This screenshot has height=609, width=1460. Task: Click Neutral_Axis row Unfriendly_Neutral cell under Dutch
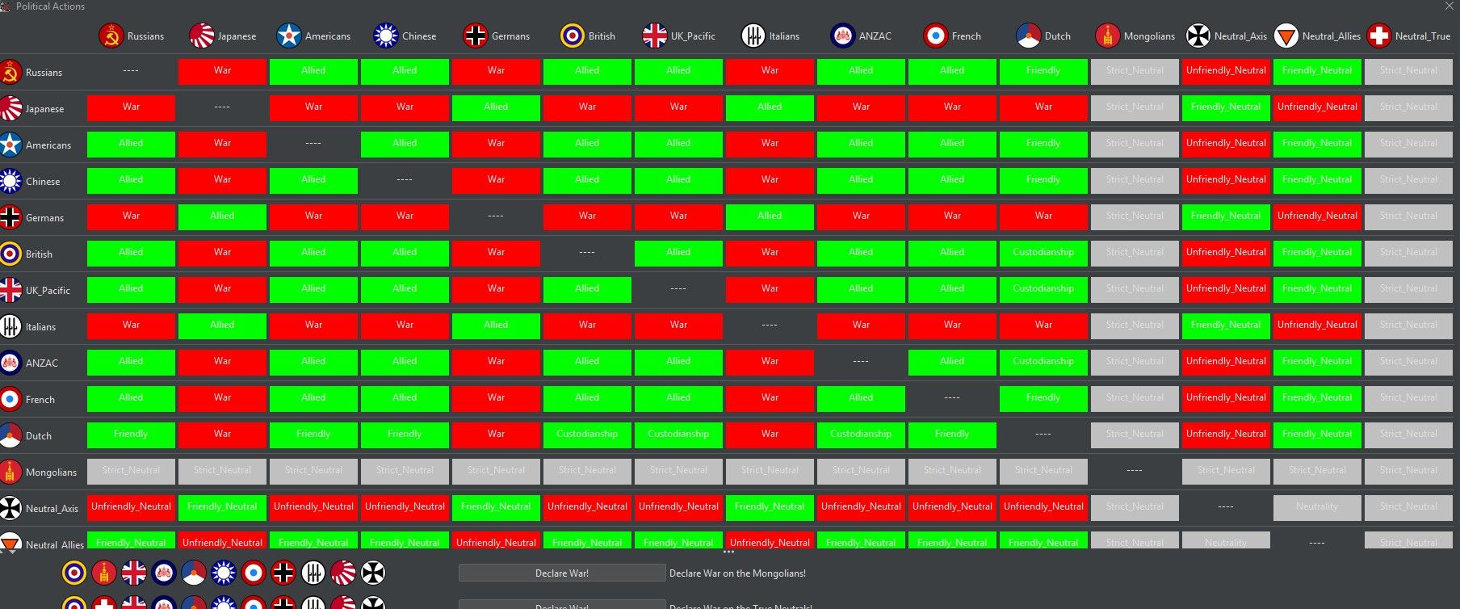pyautogui.click(x=1043, y=507)
